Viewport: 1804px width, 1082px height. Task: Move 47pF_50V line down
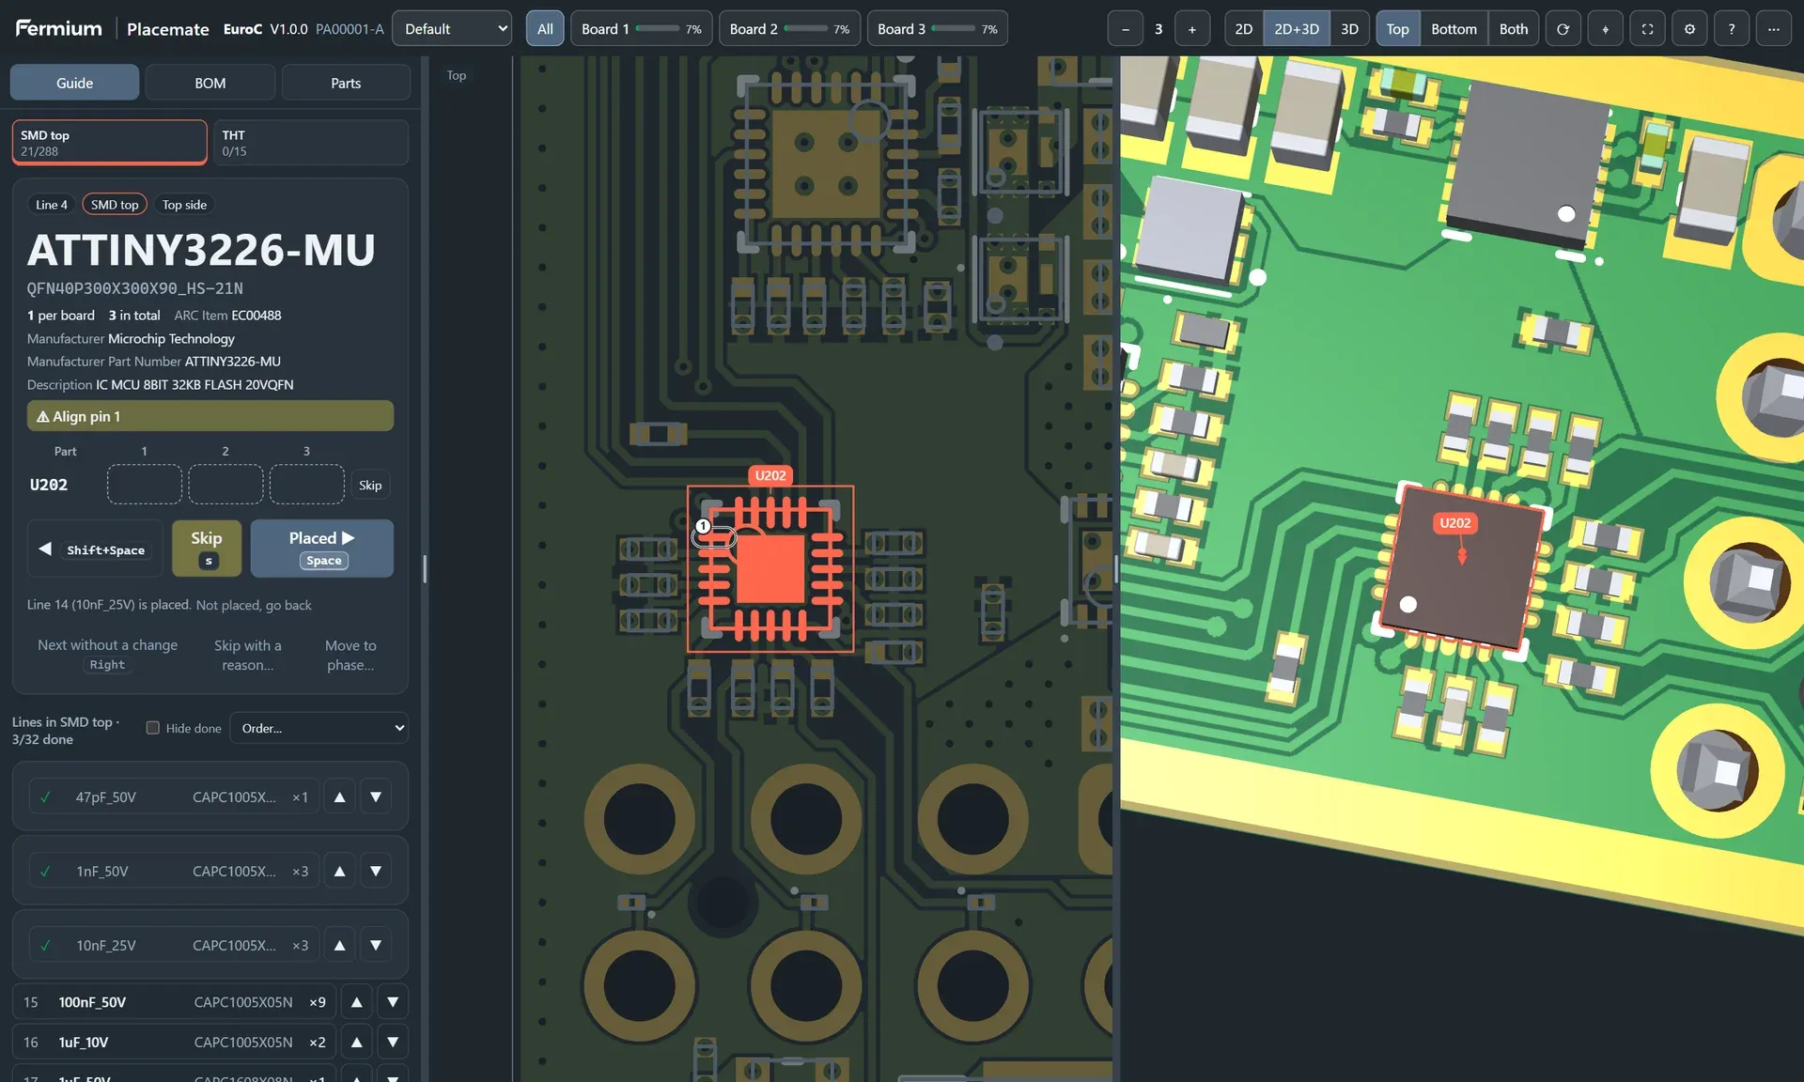pyautogui.click(x=376, y=796)
